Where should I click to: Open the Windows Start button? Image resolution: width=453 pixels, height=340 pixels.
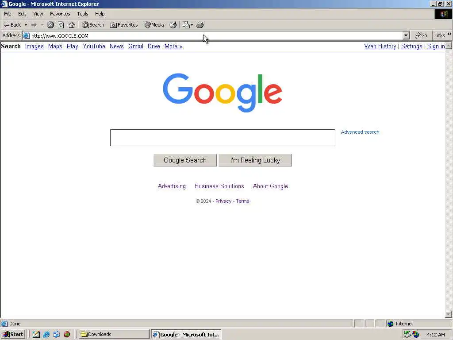[x=13, y=335]
